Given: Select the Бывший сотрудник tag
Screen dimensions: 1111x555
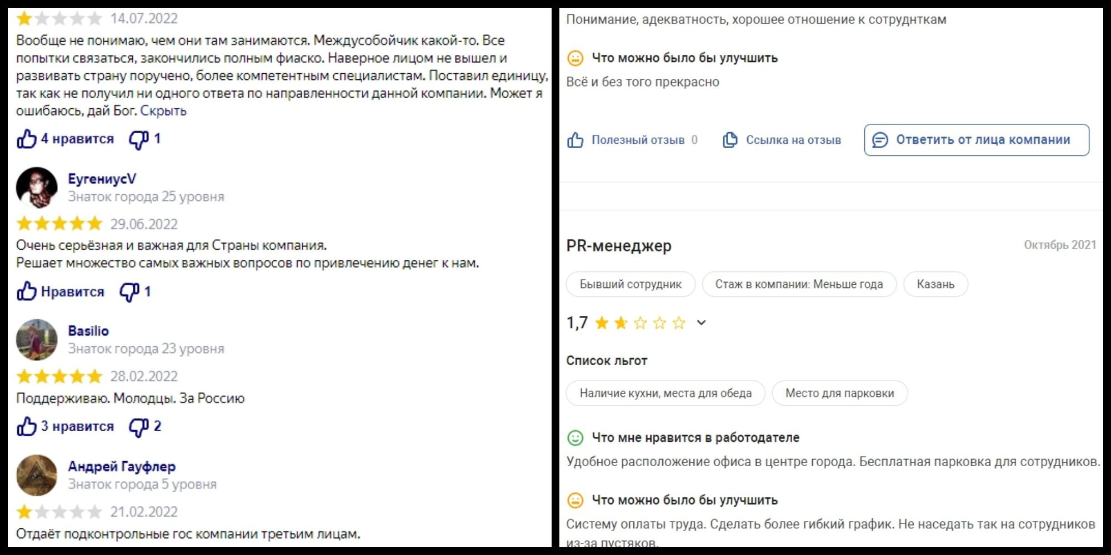Looking at the screenshot, I should [630, 284].
